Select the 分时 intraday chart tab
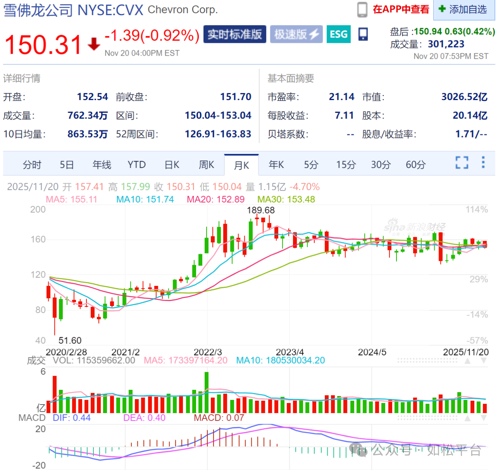This screenshot has height=470, width=498. click(x=32, y=165)
